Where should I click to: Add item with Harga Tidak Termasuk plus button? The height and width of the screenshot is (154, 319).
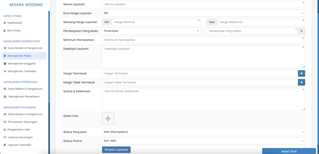[x=301, y=82]
